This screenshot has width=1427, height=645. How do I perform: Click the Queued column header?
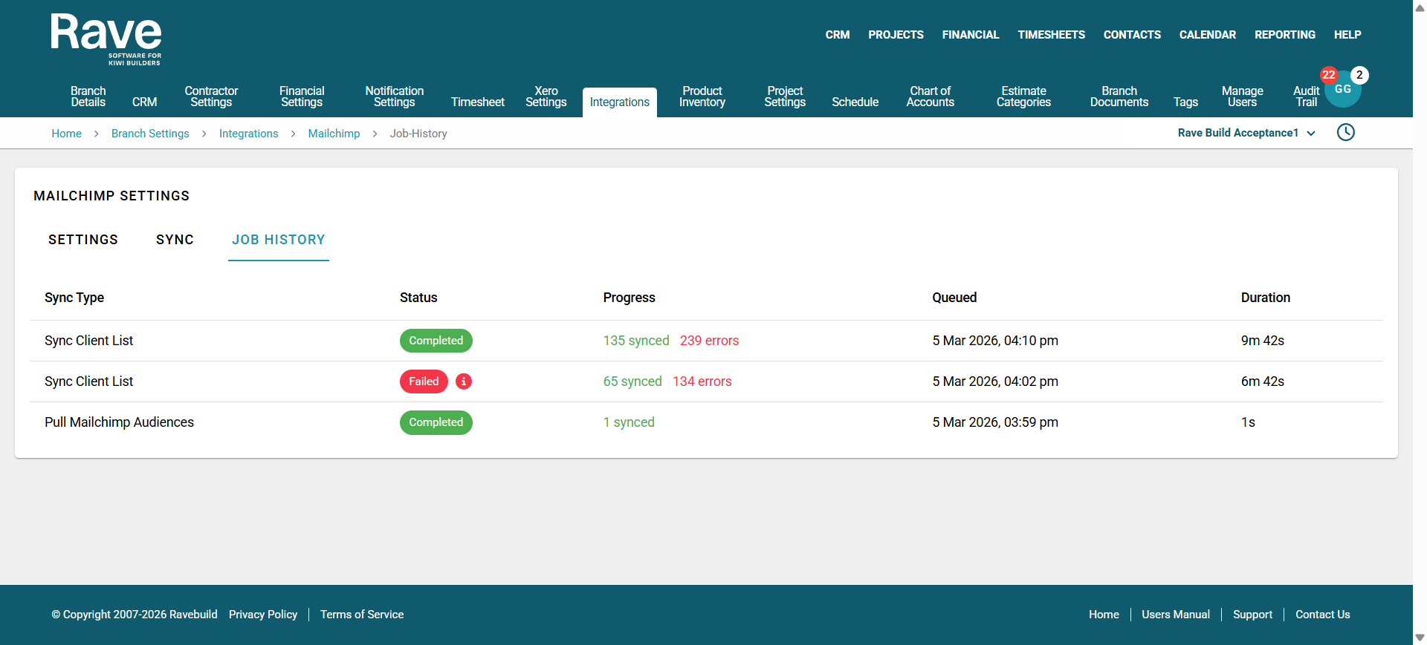coord(954,298)
